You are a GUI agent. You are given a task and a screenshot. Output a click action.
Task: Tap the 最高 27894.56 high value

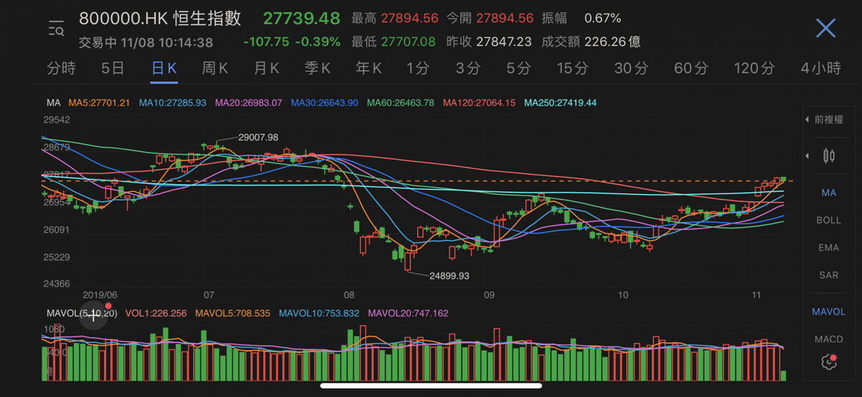394,18
